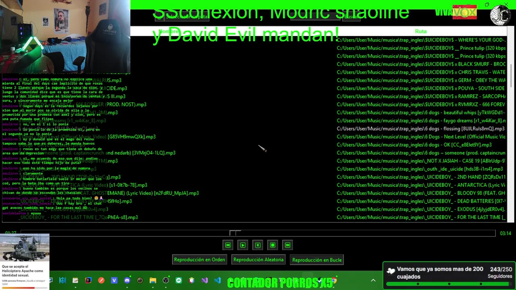This screenshot has height=290, width=516.
Task: Click the Apache helicopter petition image
Action: (25, 248)
